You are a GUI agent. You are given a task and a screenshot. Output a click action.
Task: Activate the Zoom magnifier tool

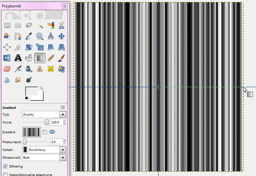[40, 36]
